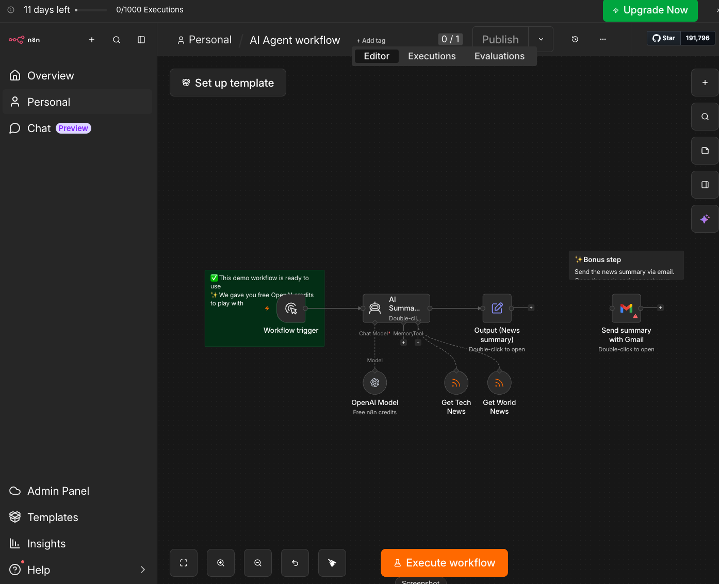Screen dimensions: 719x584
Task: Click the 0 / 1 counter badge
Action: [450, 39]
